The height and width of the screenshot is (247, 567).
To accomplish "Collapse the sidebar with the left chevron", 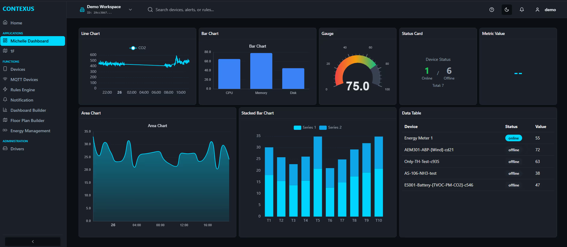I will pyautogui.click(x=33, y=242).
